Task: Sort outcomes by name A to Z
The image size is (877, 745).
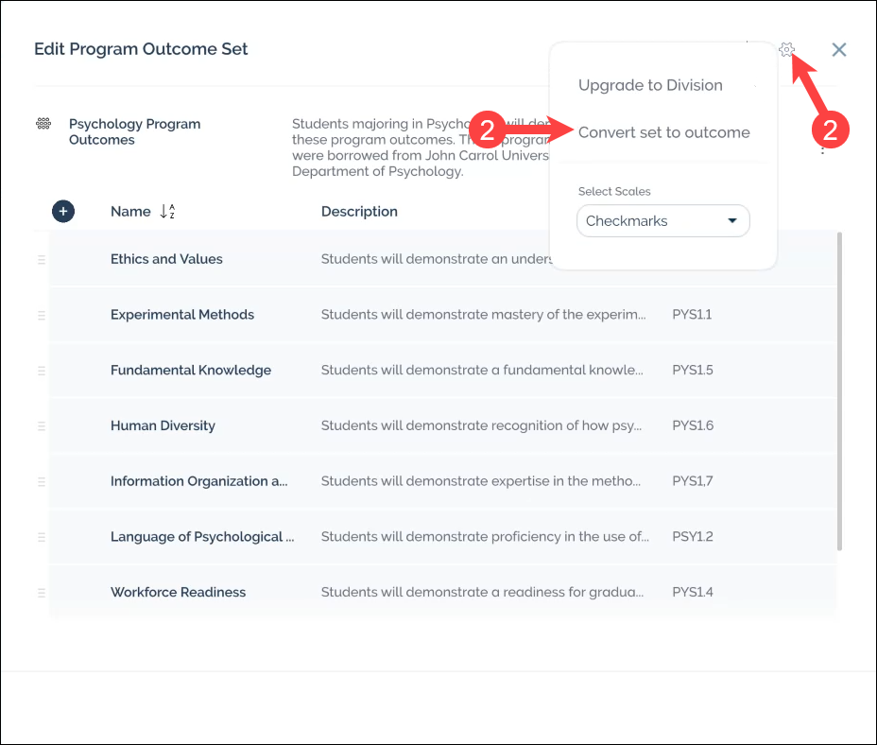Action: 167,212
